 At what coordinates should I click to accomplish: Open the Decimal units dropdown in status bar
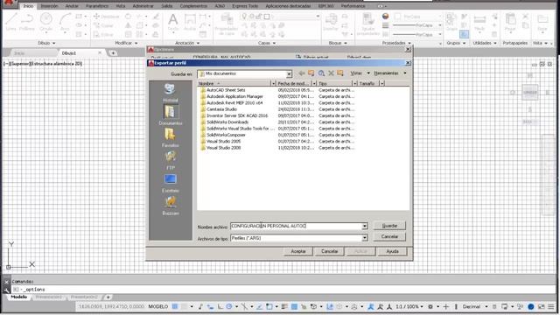pyautogui.click(x=474, y=307)
